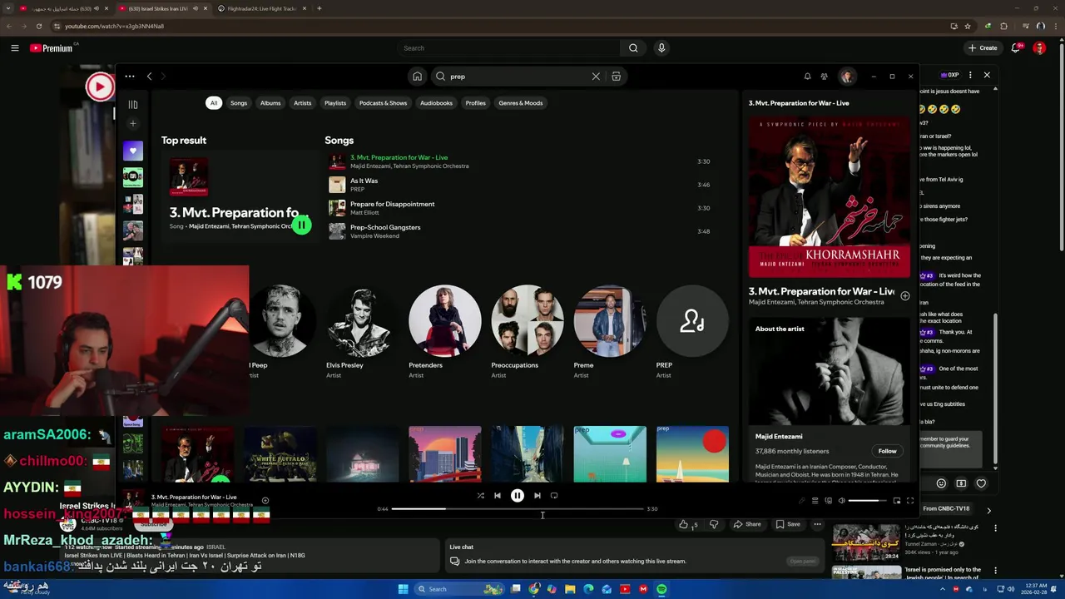Share the YouTube video

(746, 524)
